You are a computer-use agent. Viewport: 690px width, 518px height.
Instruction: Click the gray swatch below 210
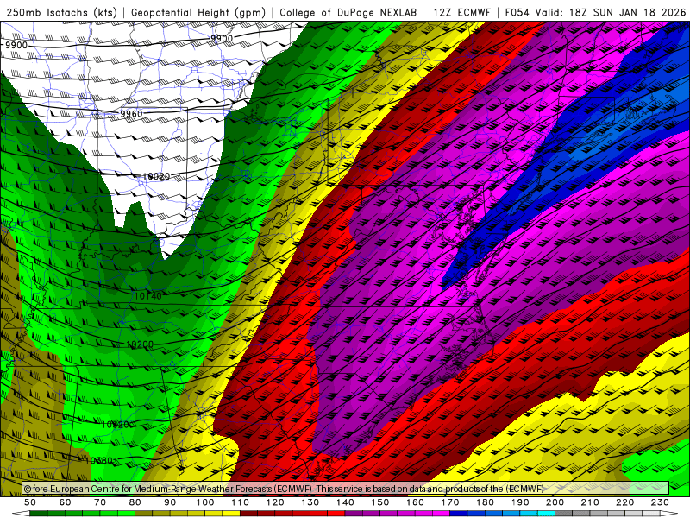[x=599, y=514]
